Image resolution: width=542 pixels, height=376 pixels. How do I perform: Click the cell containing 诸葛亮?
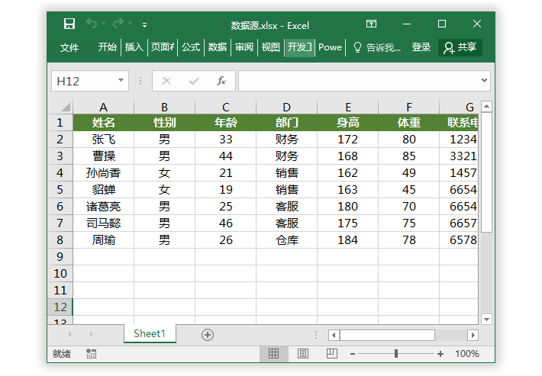pyautogui.click(x=103, y=207)
